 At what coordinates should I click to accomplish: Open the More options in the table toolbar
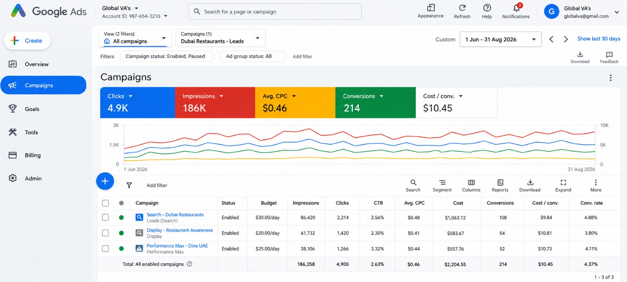click(596, 185)
